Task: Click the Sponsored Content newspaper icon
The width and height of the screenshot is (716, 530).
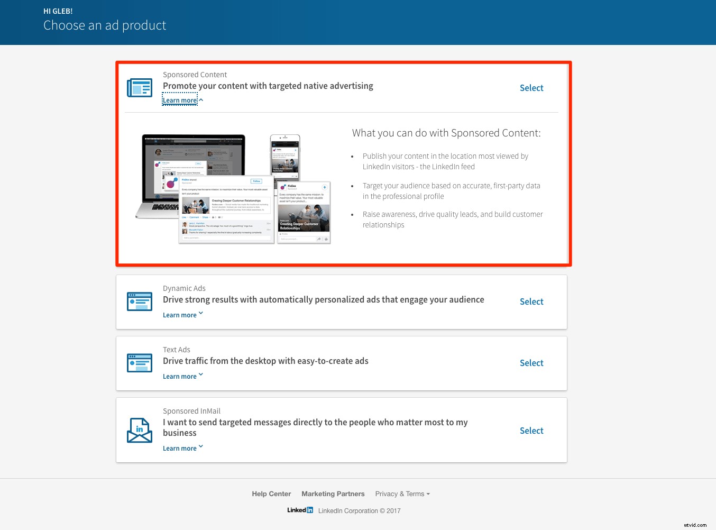Action: tap(139, 87)
